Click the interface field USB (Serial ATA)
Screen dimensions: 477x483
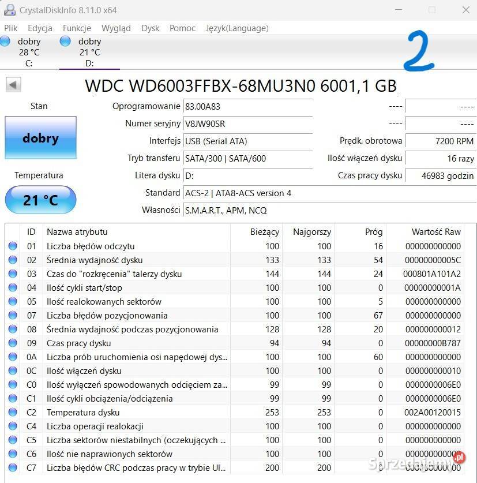(x=248, y=141)
